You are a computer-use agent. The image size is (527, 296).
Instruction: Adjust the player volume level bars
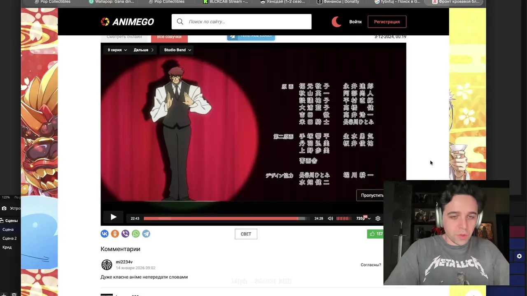(344, 218)
